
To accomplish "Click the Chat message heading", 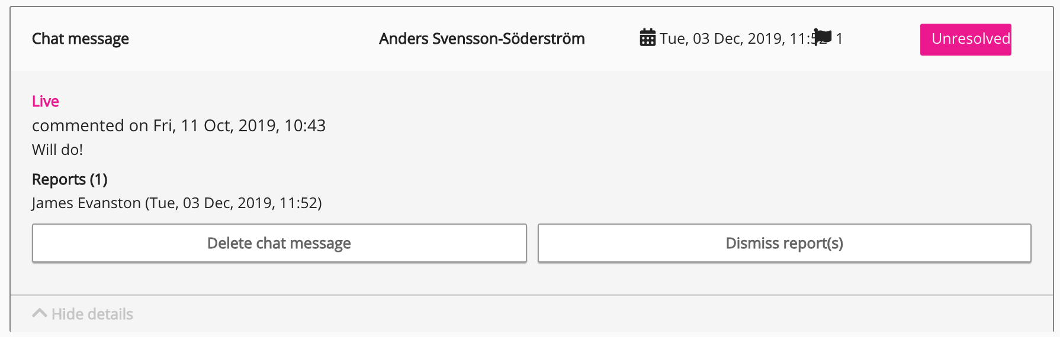I will click(81, 39).
